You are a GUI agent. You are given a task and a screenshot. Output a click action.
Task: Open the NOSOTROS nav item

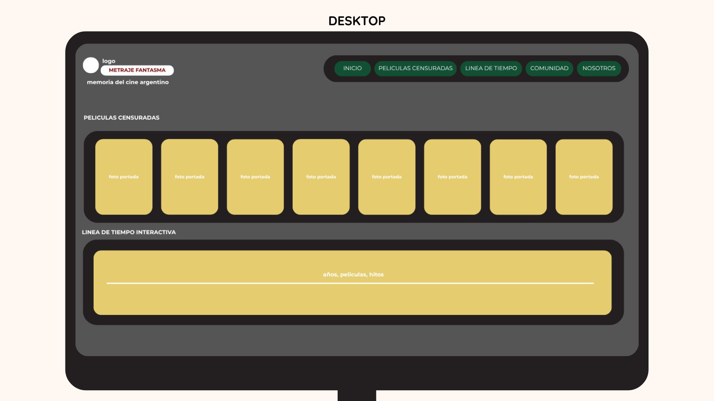[x=599, y=68]
